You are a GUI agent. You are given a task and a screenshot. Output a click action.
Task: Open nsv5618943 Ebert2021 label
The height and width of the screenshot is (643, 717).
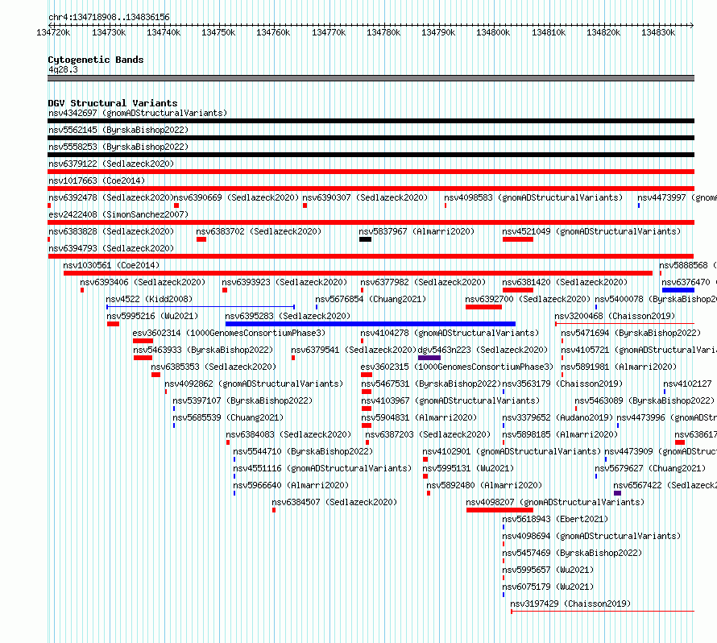tap(556, 519)
